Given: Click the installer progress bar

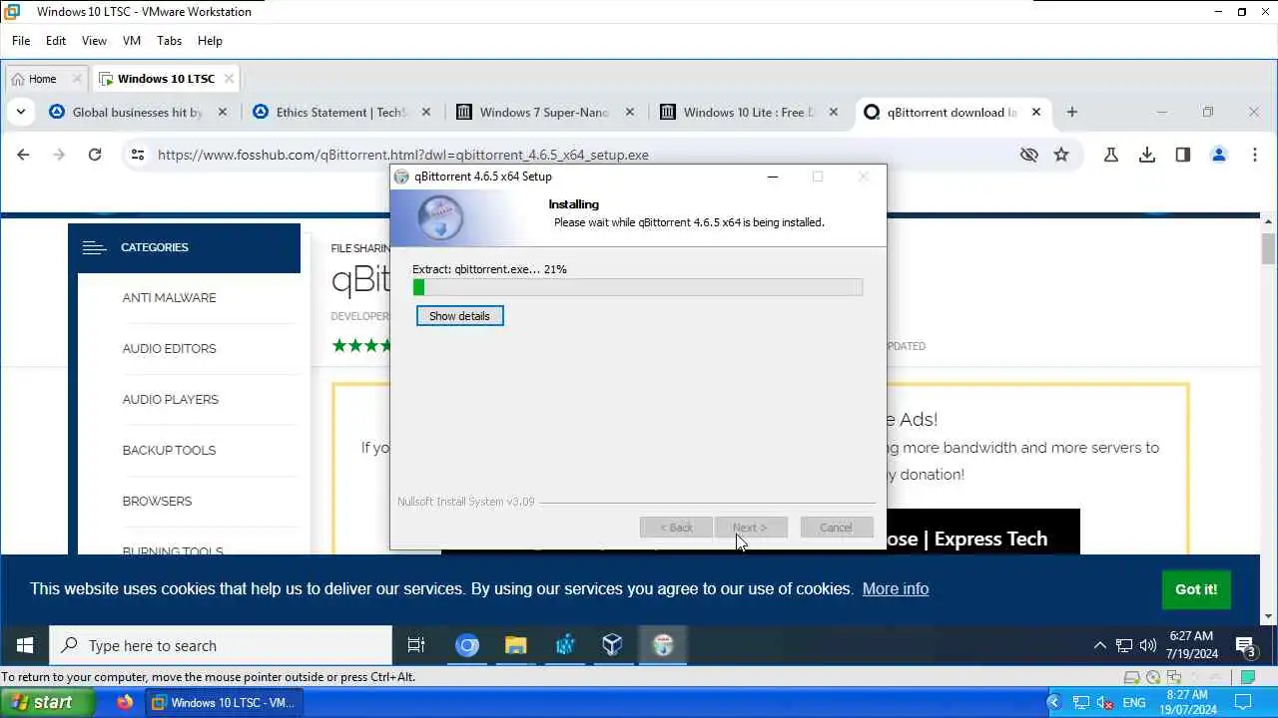Looking at the screenshot, I should pos(637,287).
